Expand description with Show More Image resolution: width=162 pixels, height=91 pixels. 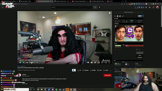(25, 84)
